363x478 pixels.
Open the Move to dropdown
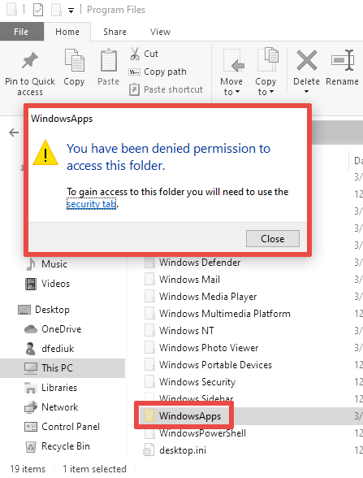coord(231,86)
